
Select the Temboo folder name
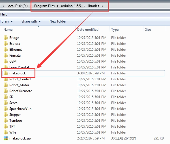(16, 120)
